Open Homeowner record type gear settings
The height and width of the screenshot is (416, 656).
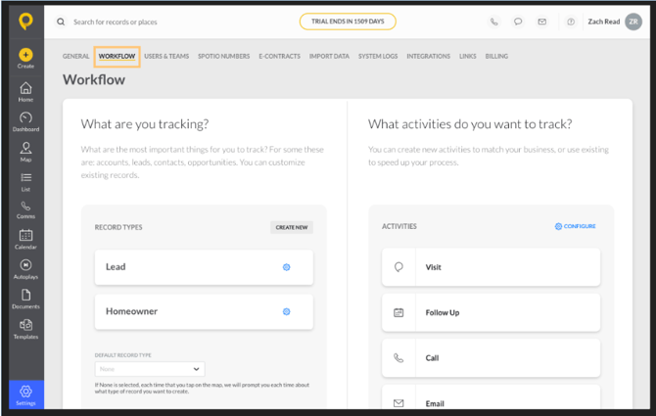click(x=287, y=311)
